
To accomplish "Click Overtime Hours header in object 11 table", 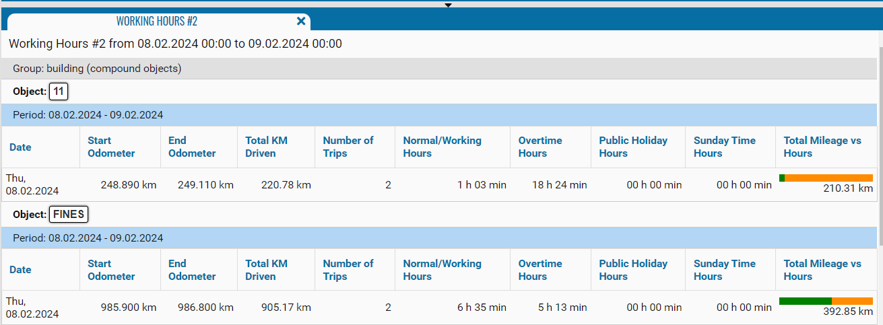I will (541, 147).
